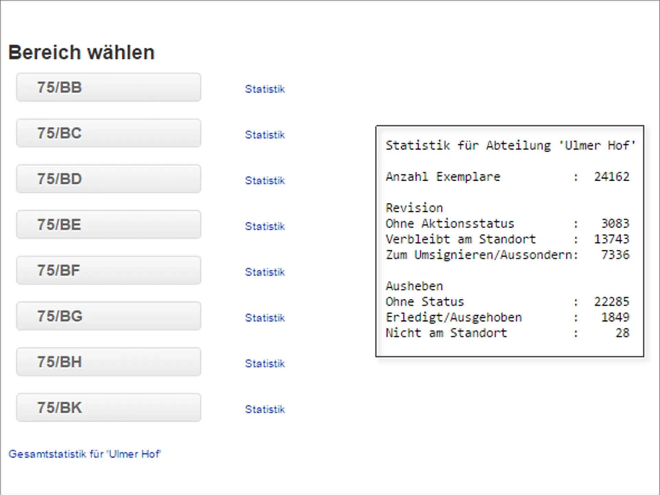The image size is (660, 495).
Task: Click the 'Nicht am Standort' value 28
Action: click(x=623, y=333)
